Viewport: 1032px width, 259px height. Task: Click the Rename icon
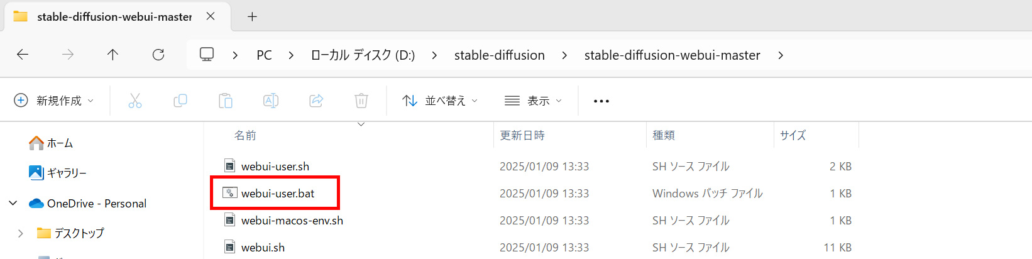[271, 101]
